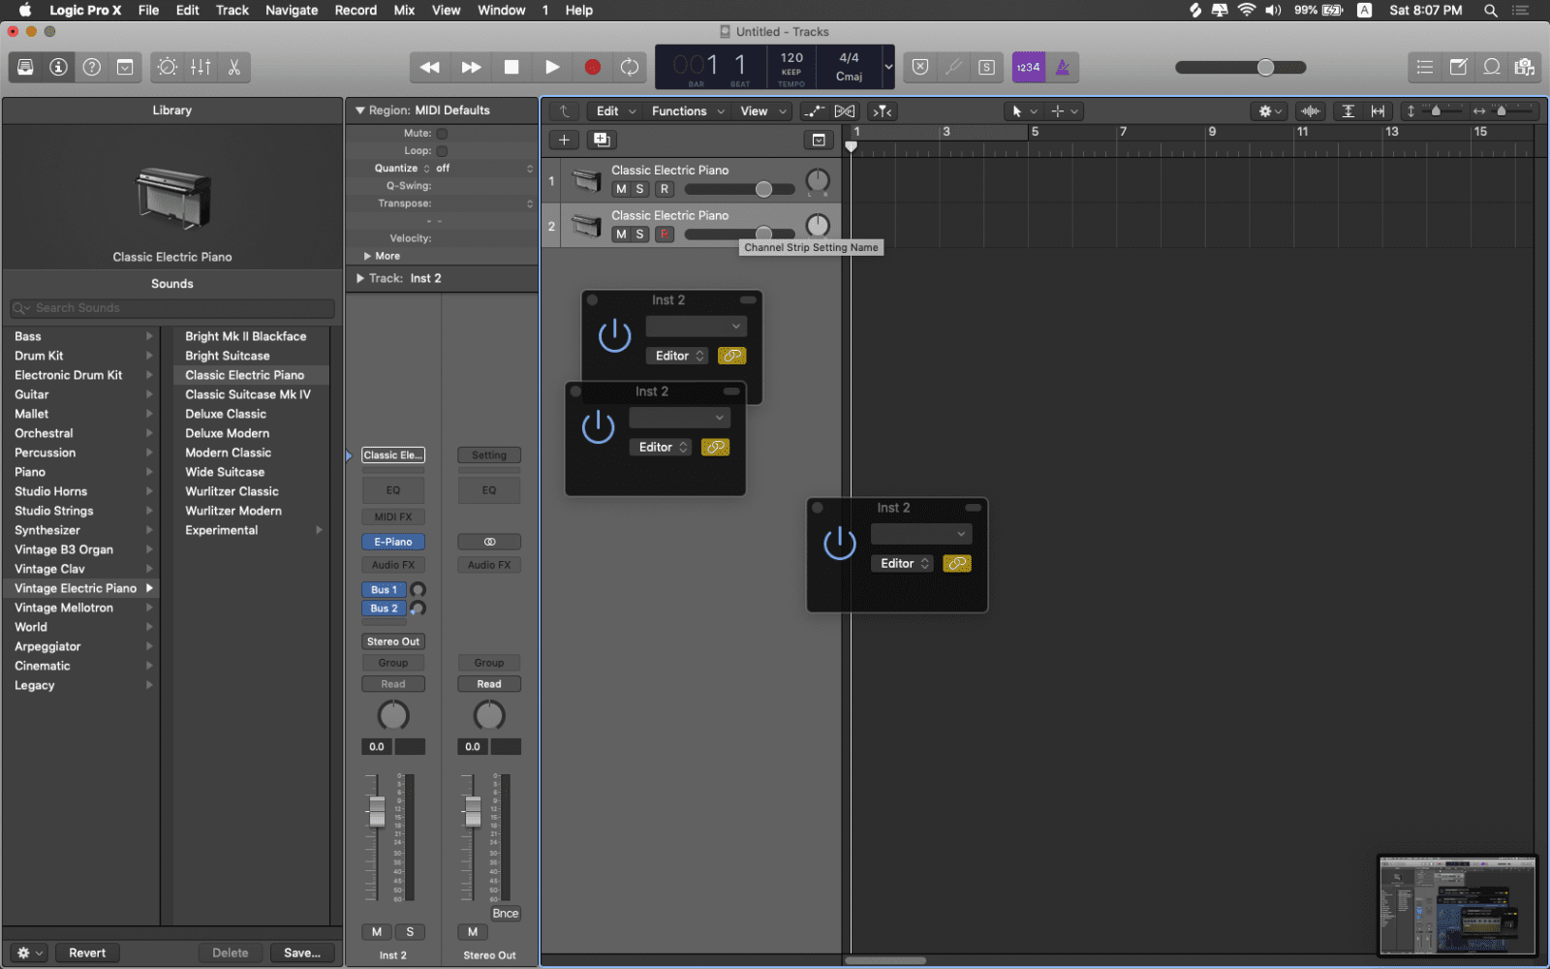Open Smart Controls dial button
The image size is (1550, 969).
click(x=168, y=67)
